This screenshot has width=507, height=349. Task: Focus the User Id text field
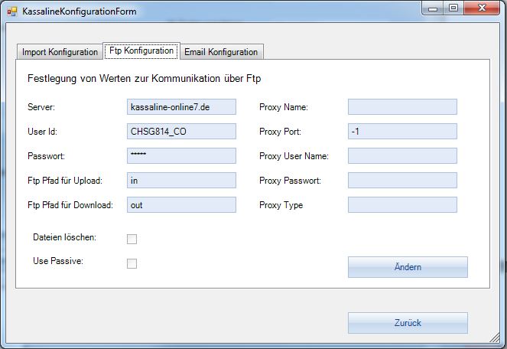click(182, 132)
